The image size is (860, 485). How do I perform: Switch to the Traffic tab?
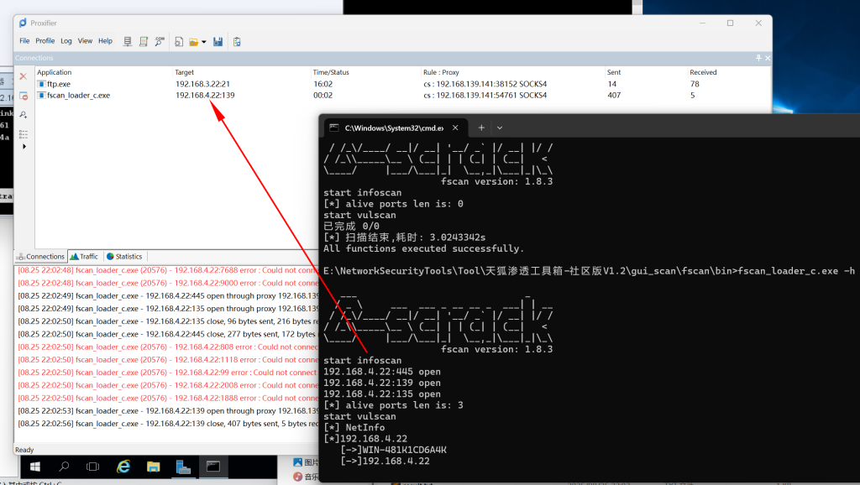(x=85, y=257)
